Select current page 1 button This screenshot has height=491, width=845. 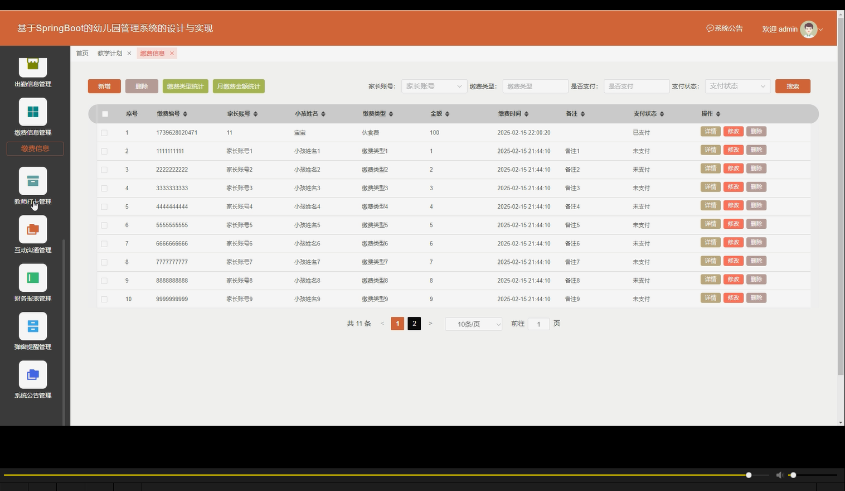(397, 324)
